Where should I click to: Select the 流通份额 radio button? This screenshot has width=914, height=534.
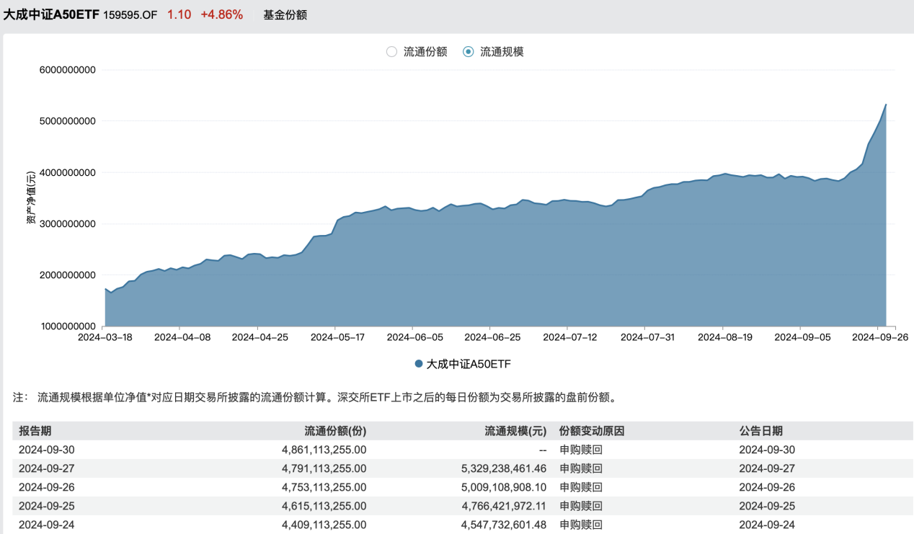tap(392, 52)
